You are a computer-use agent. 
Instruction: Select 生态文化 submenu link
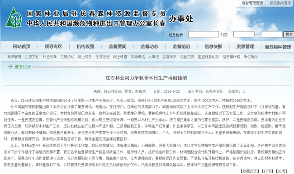click(x=32, y=57)
